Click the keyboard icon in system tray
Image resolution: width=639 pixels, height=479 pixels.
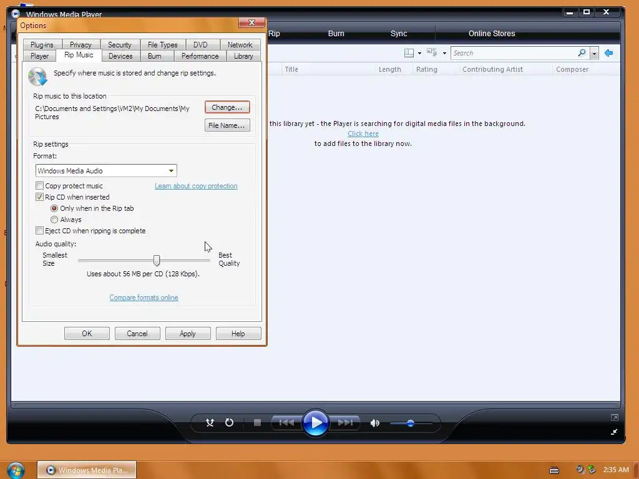[554, 470]
